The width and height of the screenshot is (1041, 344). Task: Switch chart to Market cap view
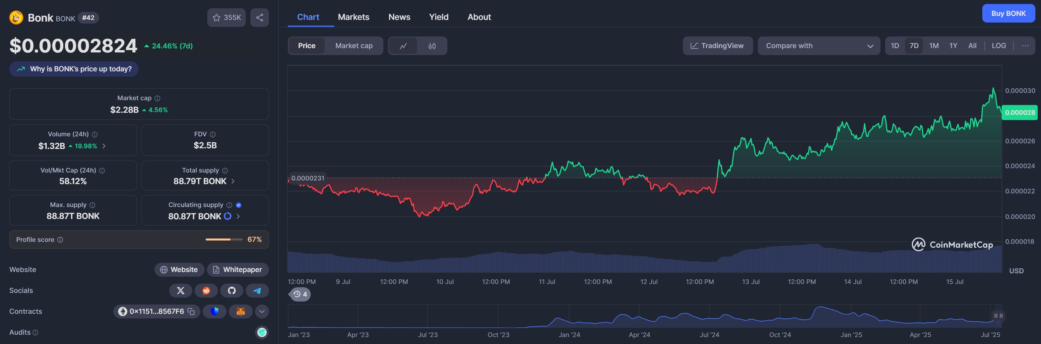pos(354,46)
